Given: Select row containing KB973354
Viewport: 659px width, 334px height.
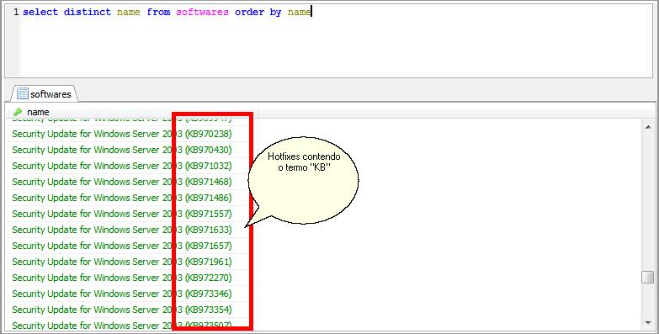Looking at the screenshot, I should (x=132, y=310).
